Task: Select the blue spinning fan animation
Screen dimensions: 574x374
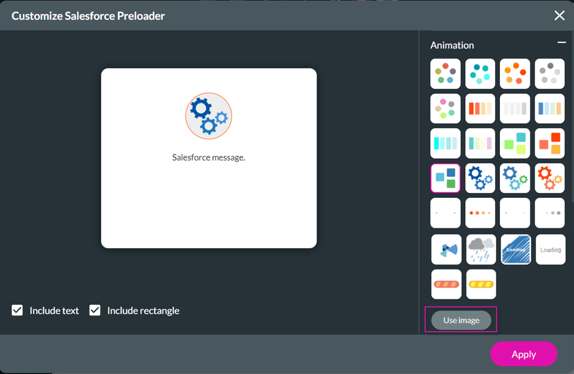Action: (x=446, y=250)
